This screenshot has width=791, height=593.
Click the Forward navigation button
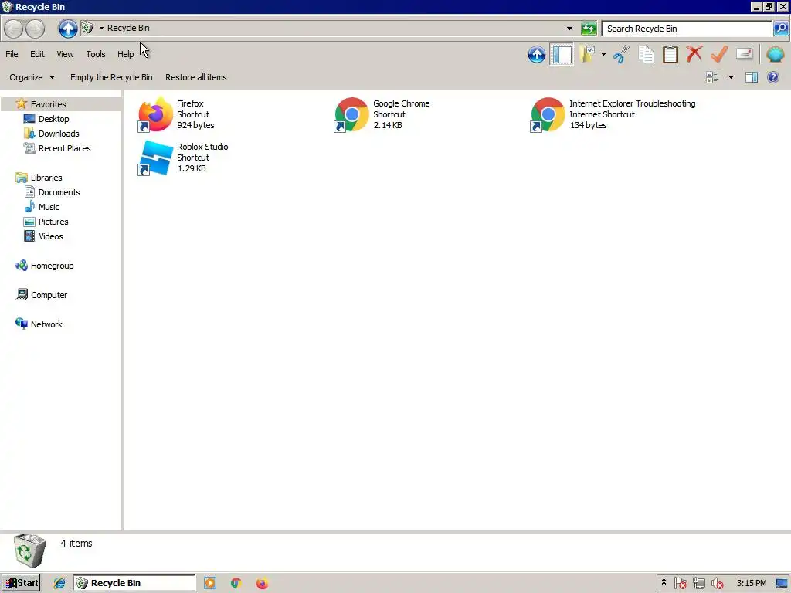tap(36, 29)
